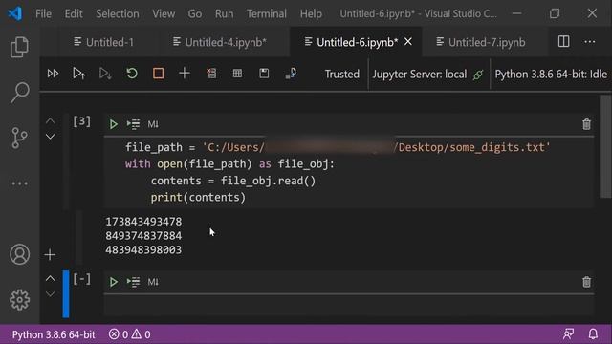Open the Terminal menu
This screenshot has height=344, width=612.
pyautogui.click(x=266, y=14)
